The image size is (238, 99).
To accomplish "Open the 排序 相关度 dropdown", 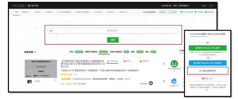I will click(140, 52).
